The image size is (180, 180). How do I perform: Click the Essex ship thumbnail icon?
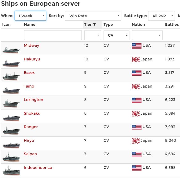[11, 76]
